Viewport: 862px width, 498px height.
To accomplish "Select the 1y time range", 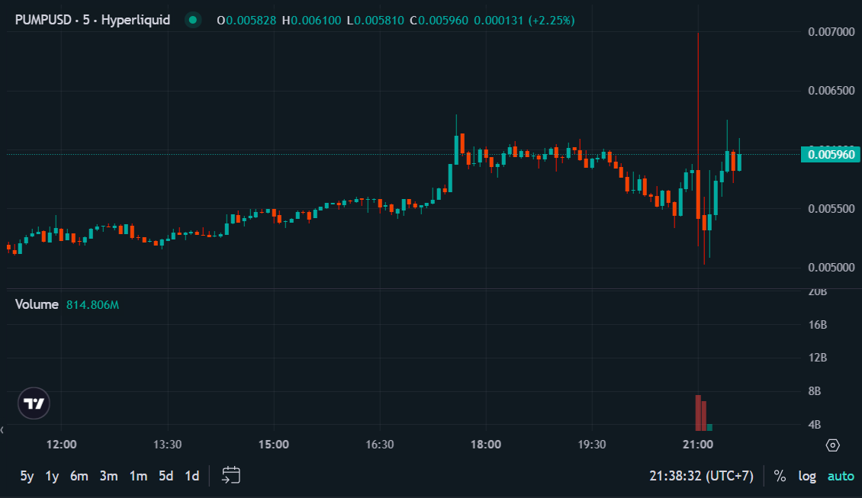I will 52,476.
